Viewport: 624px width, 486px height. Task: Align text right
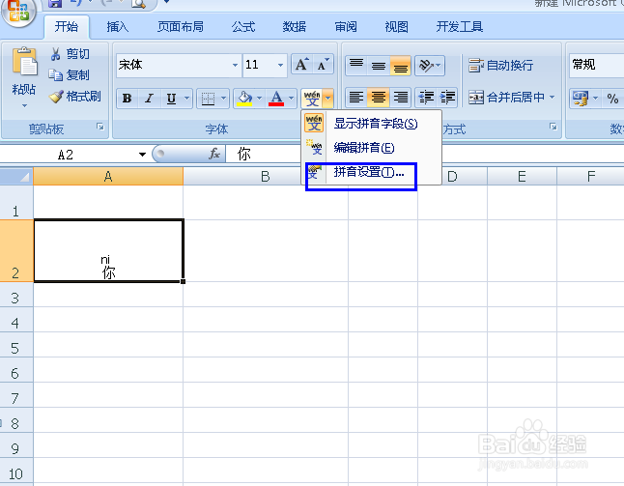(x=401, y=98)
